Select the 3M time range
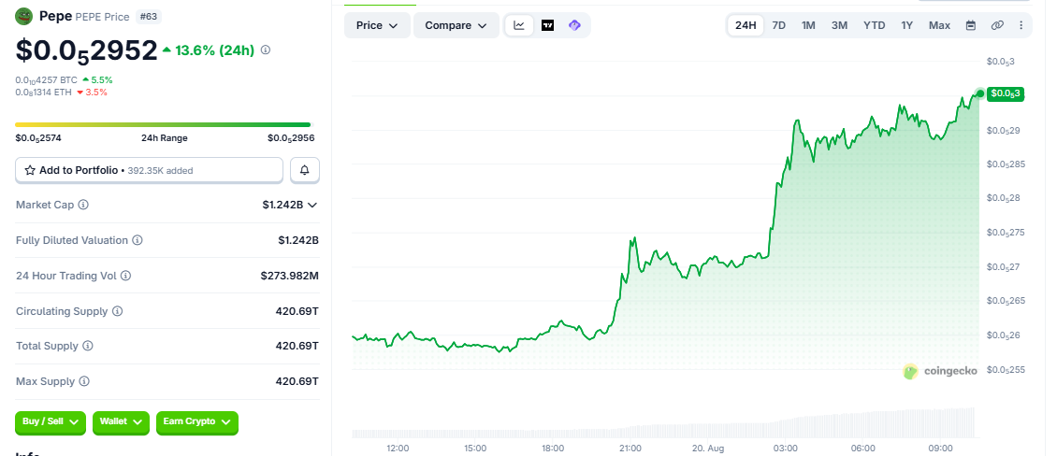The height and width of the screenshot is (456, 1057). (839, 25)
